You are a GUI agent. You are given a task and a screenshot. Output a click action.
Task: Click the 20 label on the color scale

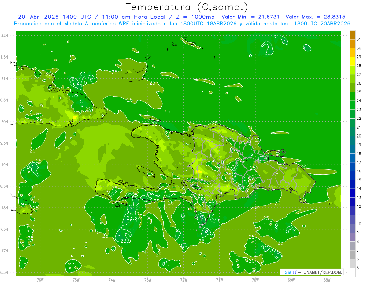pos(359,136)
